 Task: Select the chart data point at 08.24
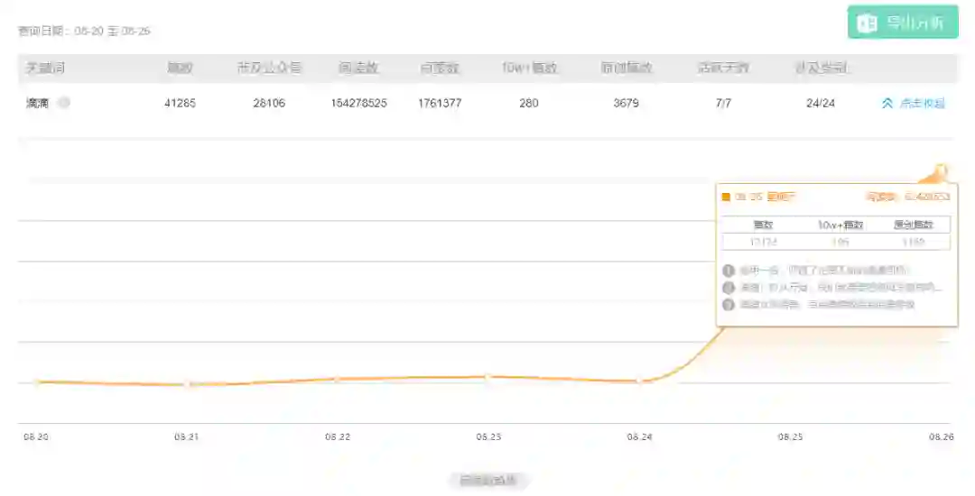[639, 381]
